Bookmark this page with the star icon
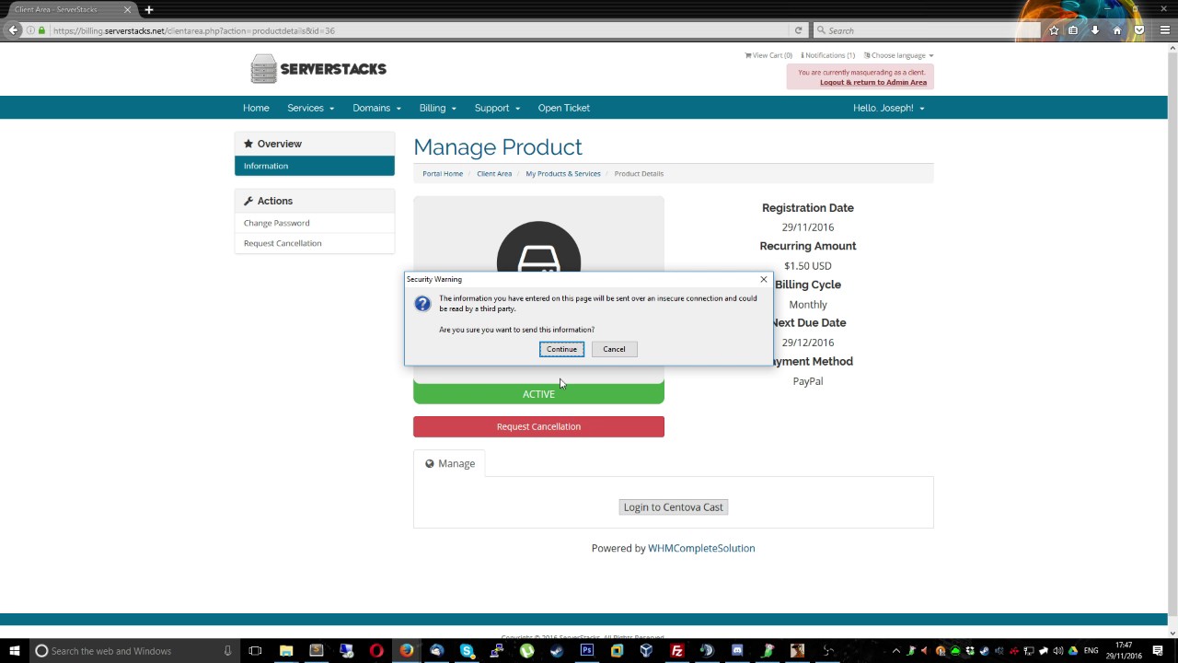Viewport: 1178px width, 663px height. [x=1054, y=30]
